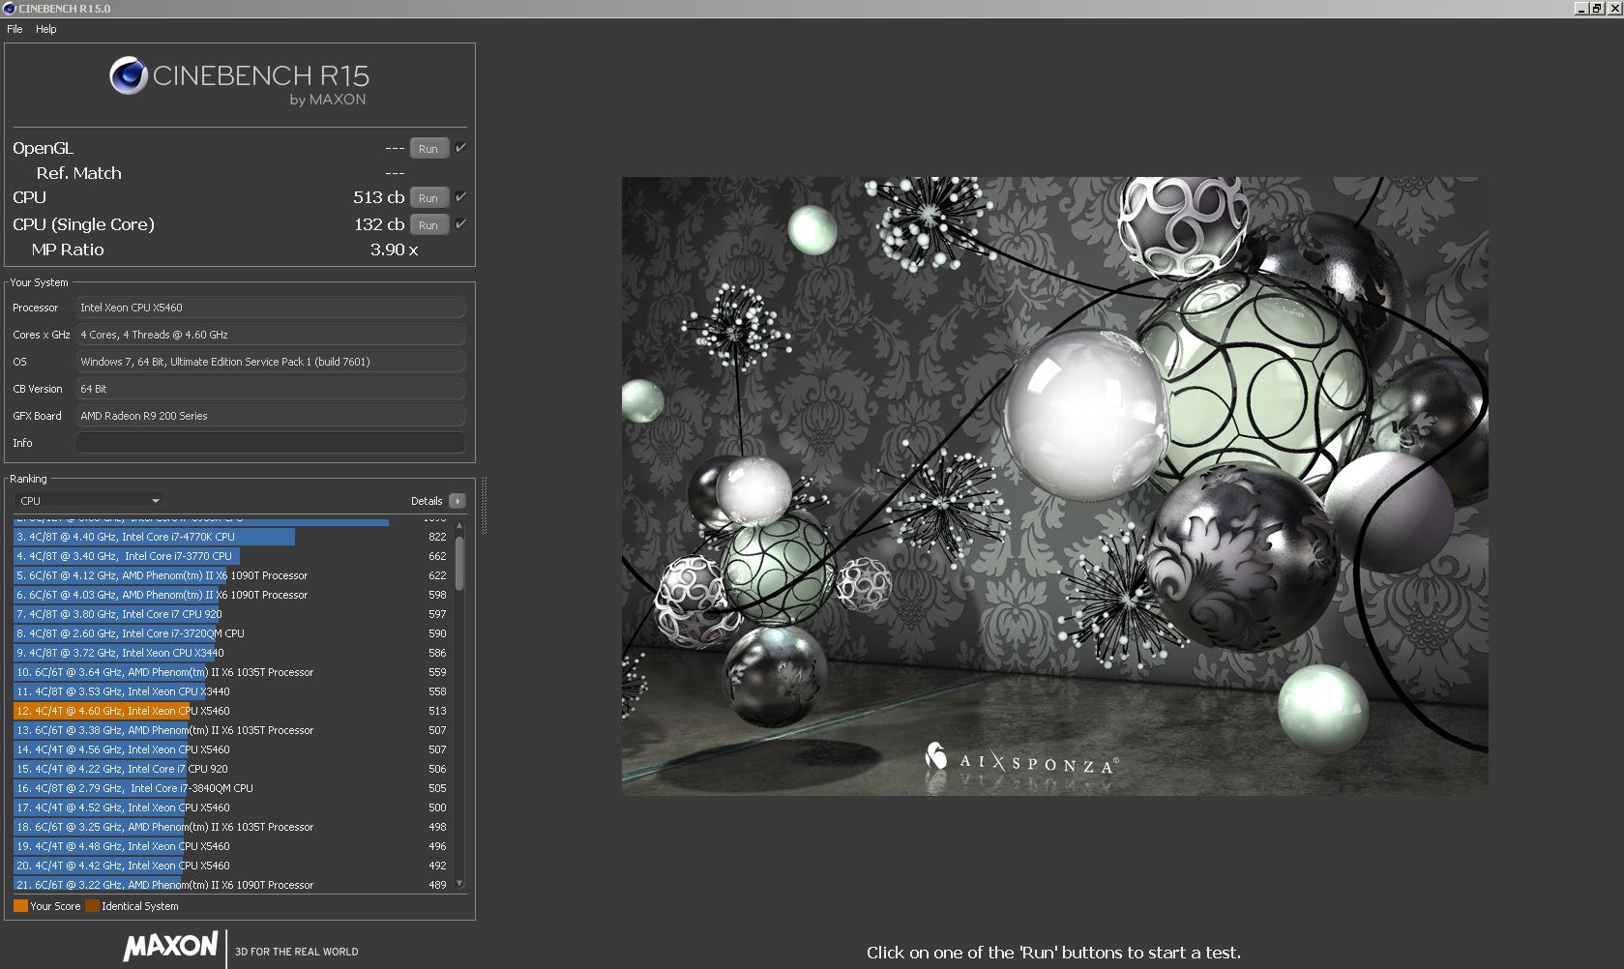Viewport: 1624px width, 969px height.
Task: Click the Cinebench R15 logo sphere
Action: tap(128, 75)
